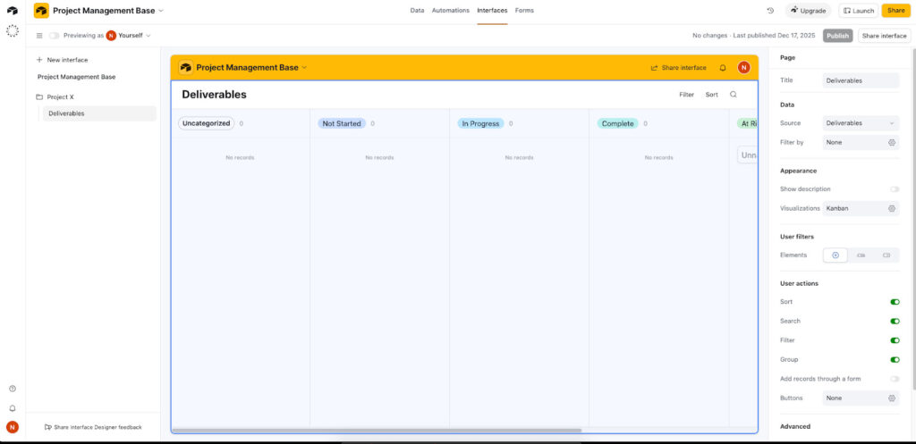Switch to the Automations tab
This screenshot has height=444, width=916.
(x=451, y=11)
